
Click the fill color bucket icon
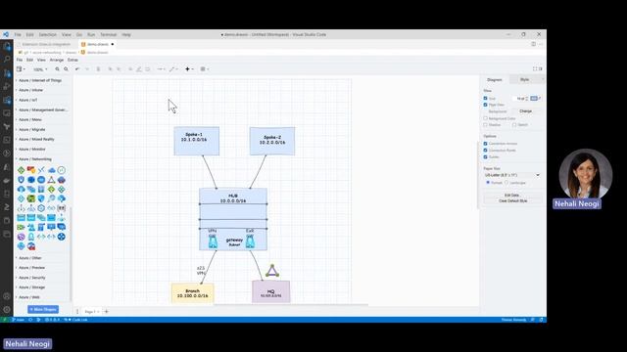(130, 69)
